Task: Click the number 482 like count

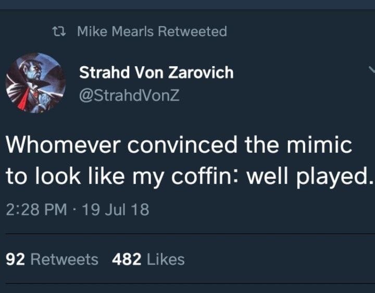Action: (127, 259)
